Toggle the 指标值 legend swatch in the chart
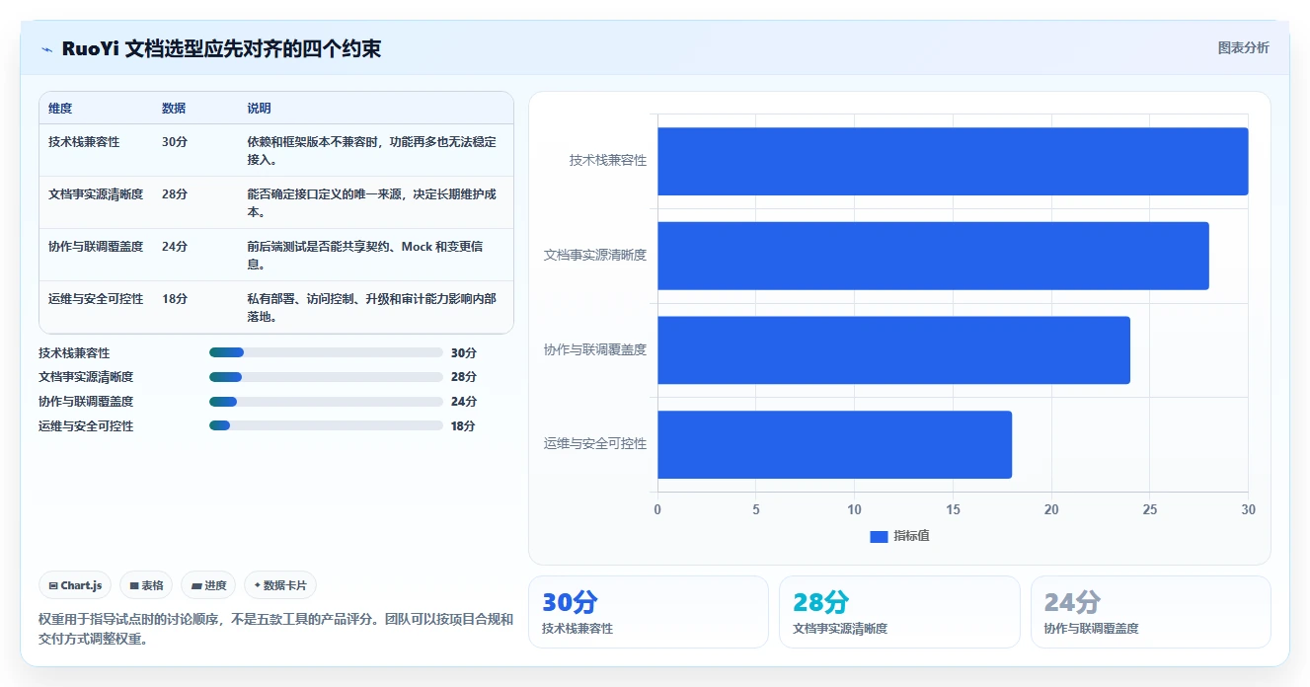 tap(879, 536)
